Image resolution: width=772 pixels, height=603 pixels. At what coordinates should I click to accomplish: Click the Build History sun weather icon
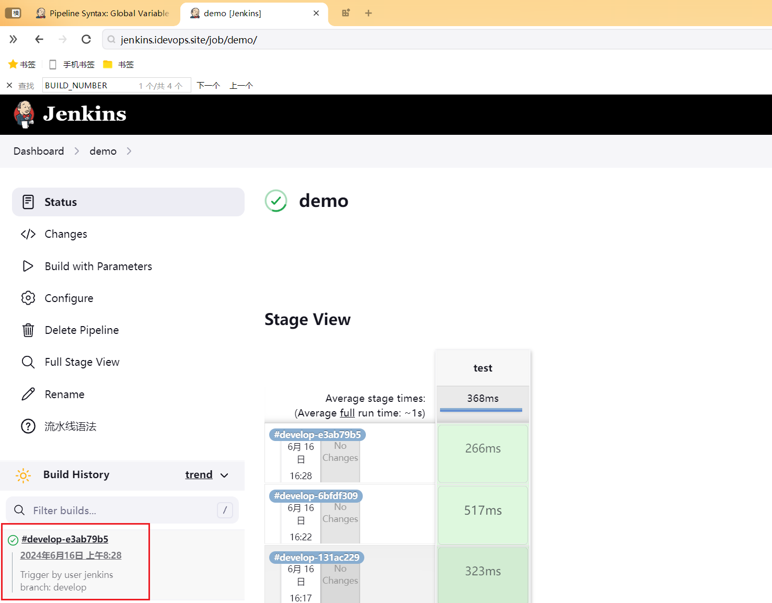point(24,475)
